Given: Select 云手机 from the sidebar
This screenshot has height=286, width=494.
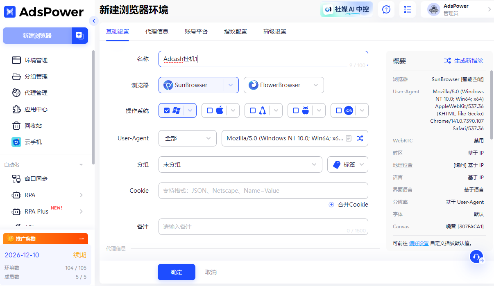Looking at the screenshot, I should (x=37, y=142).
